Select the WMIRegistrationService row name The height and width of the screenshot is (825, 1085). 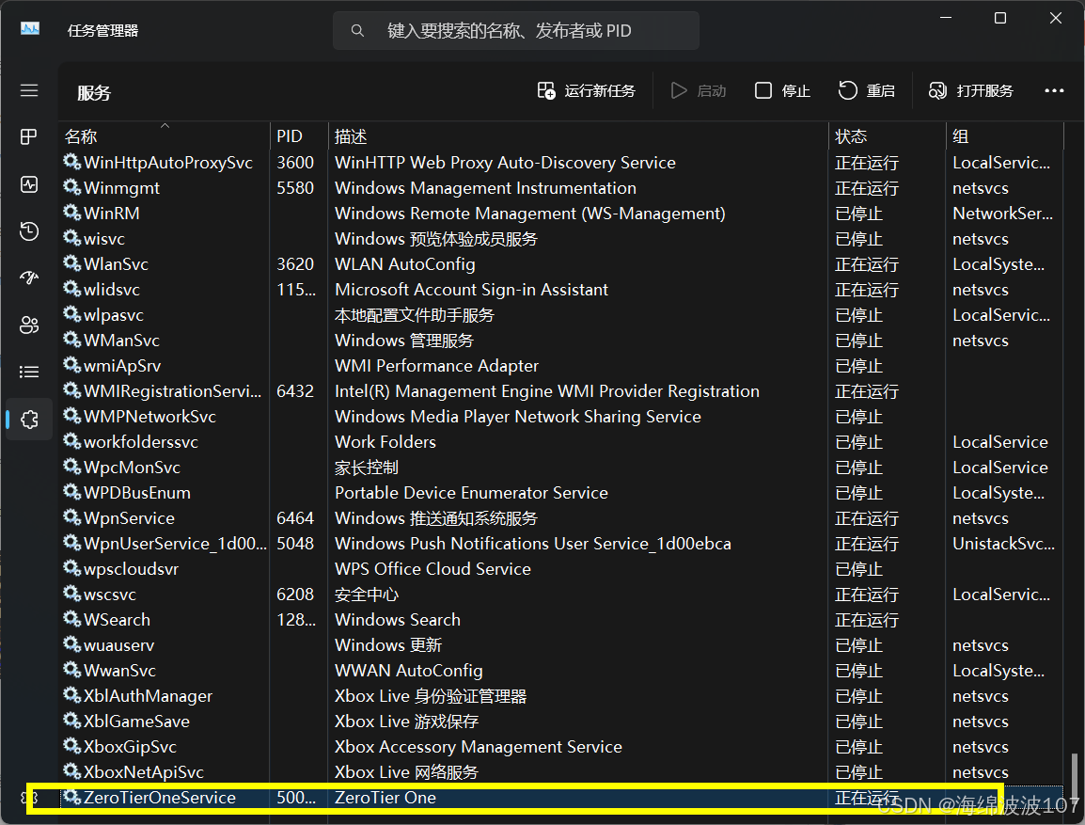click(172, 391)
